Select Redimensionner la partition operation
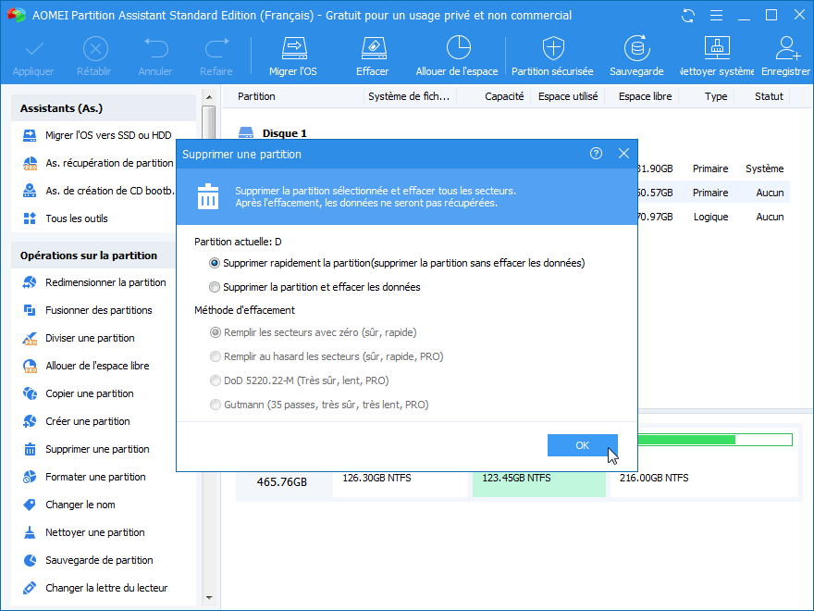This screenshot has width=814, height=611. coord(95,282)
